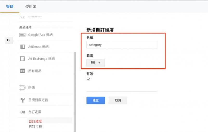
Task: Open the 範圍 Hit dropdown
Action: pyautogui.click(x=95, y=62)
